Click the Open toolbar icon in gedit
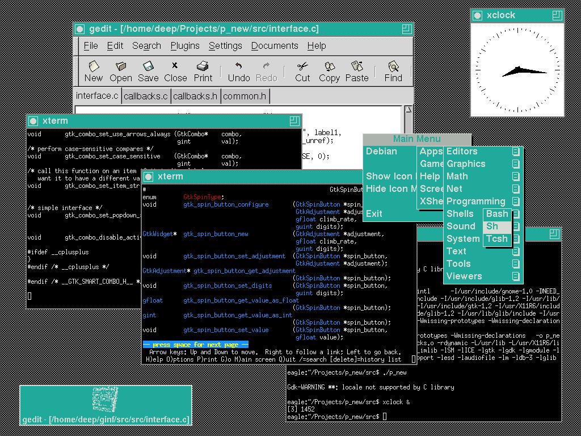581x436 pixels. (120, 70)
